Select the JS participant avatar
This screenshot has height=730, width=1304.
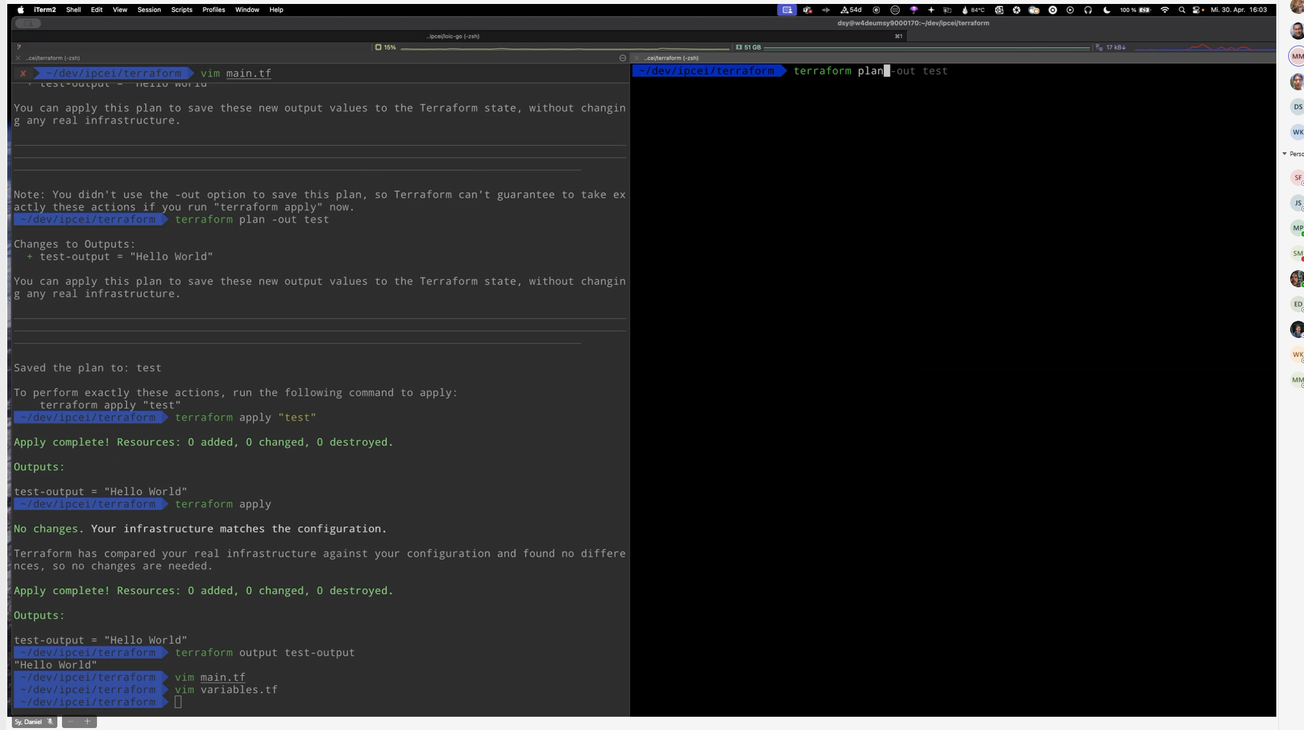coord(1297,203)
